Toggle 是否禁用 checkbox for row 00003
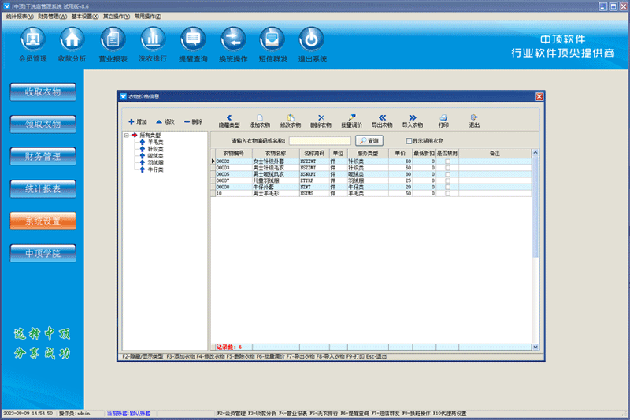630x420 pixels. [447, 168]
